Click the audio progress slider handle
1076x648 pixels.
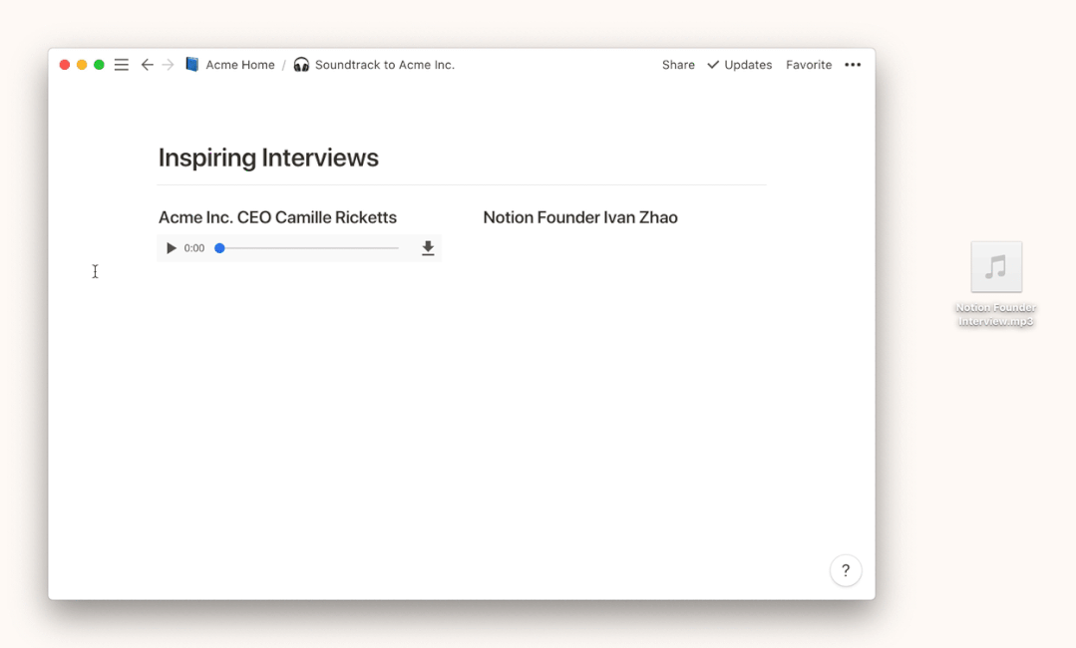[219, 248]
